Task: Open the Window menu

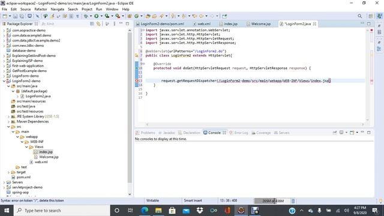Action: point(112,9)
